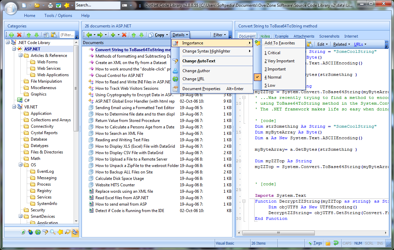Set importance to '2 Very Important'
This screenshot has width=394, height=250.
(279, 61)
